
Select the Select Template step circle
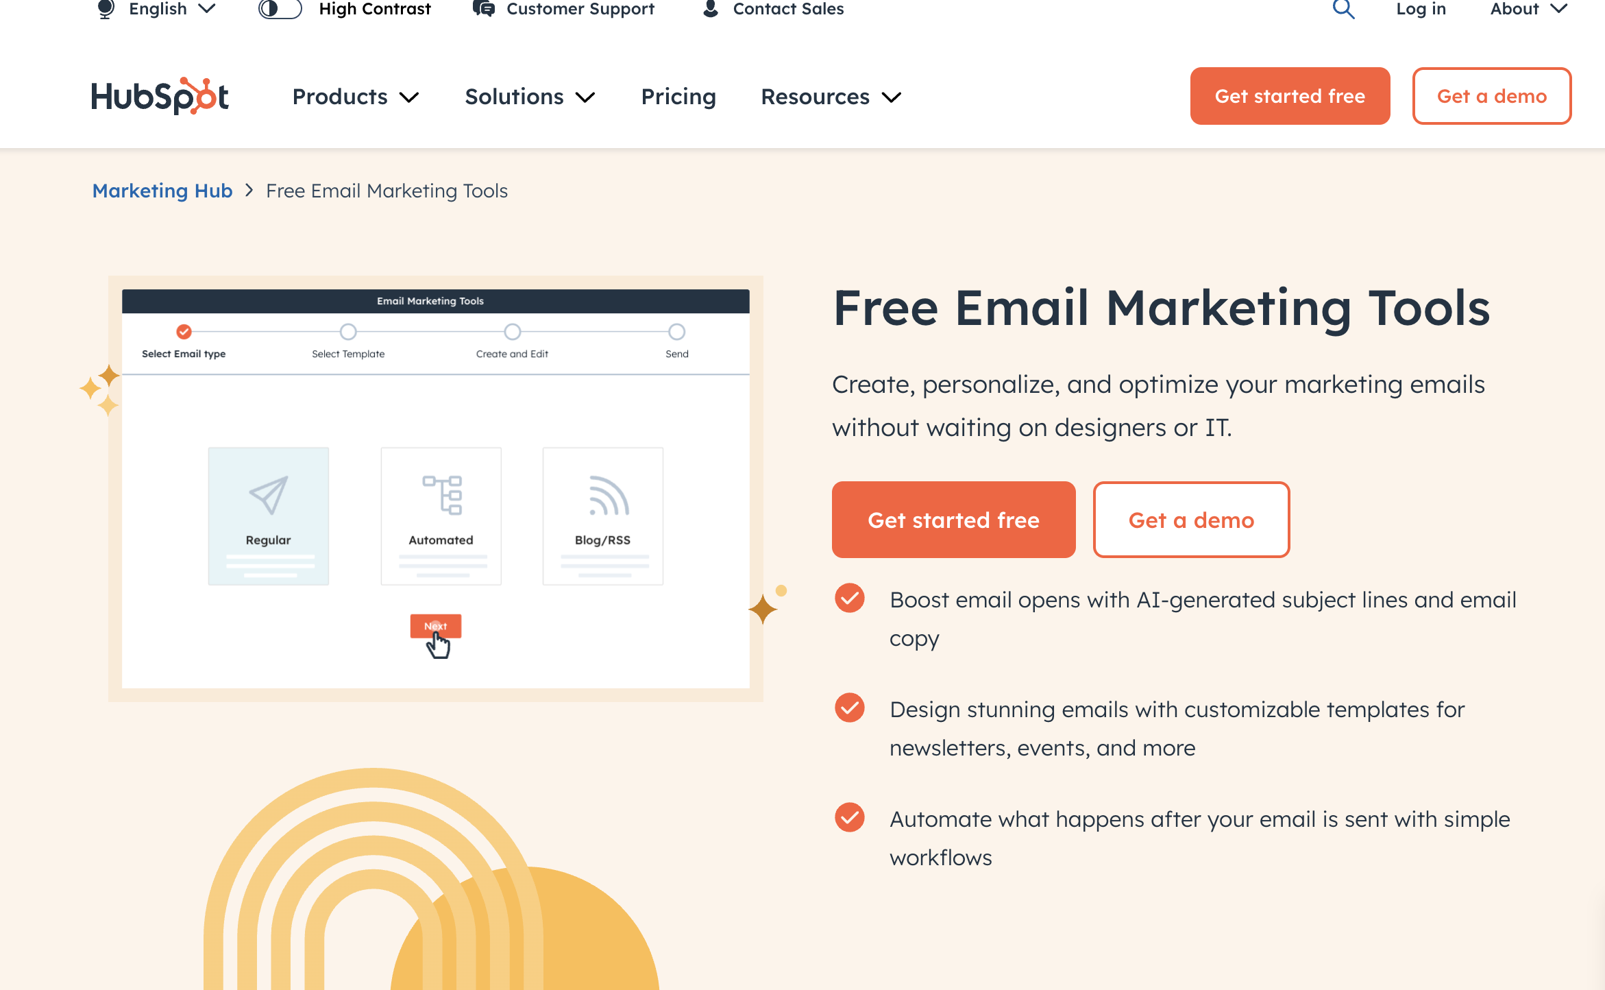coord(347,332)
